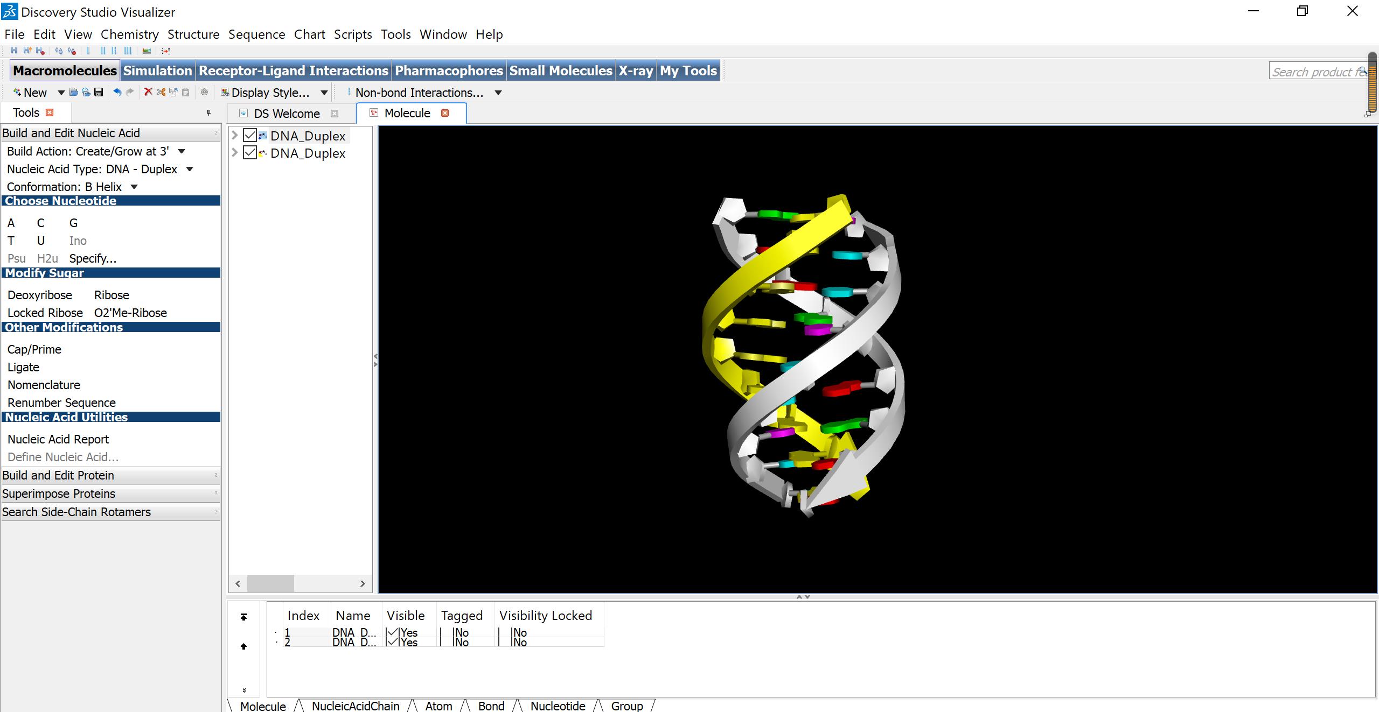Click hierarchy scrollbar right arrow
The image size is (1379, 712).
363,583
